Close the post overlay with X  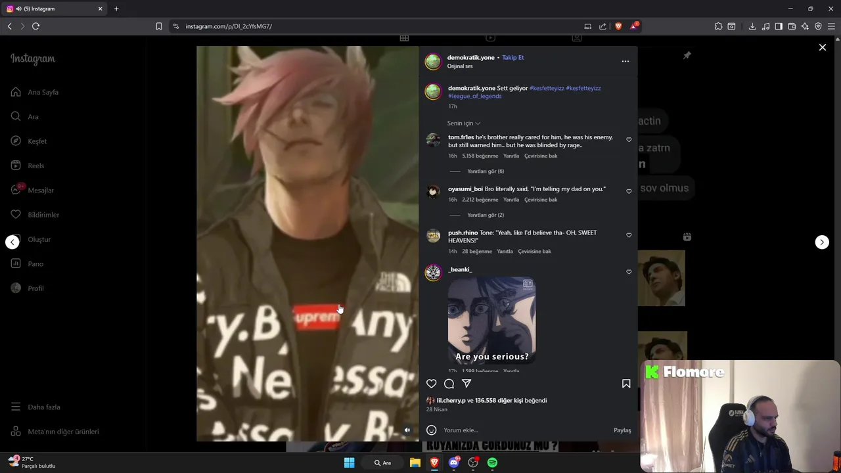pos(822,47)
